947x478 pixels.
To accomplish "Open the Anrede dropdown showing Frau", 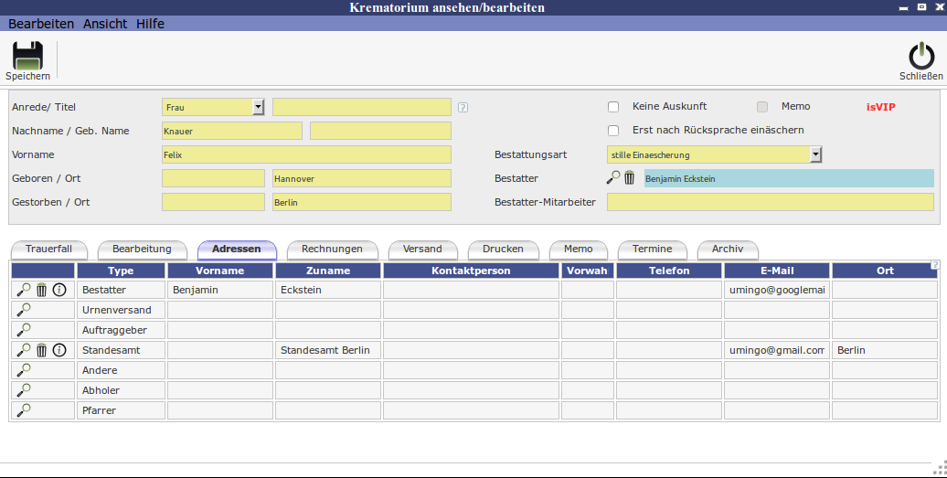I will pos(258,107).
